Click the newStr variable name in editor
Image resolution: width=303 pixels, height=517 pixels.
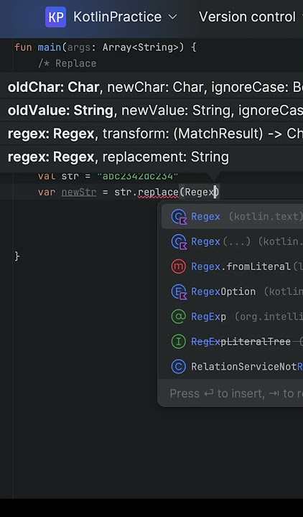coord(79,192)
